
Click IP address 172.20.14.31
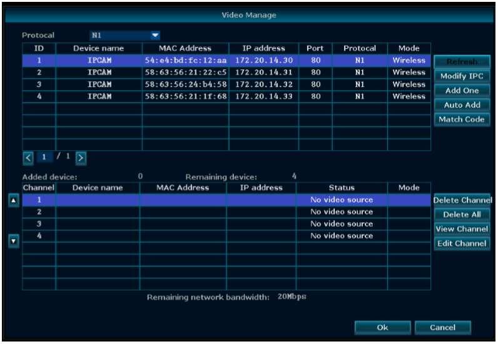(263, 73)
